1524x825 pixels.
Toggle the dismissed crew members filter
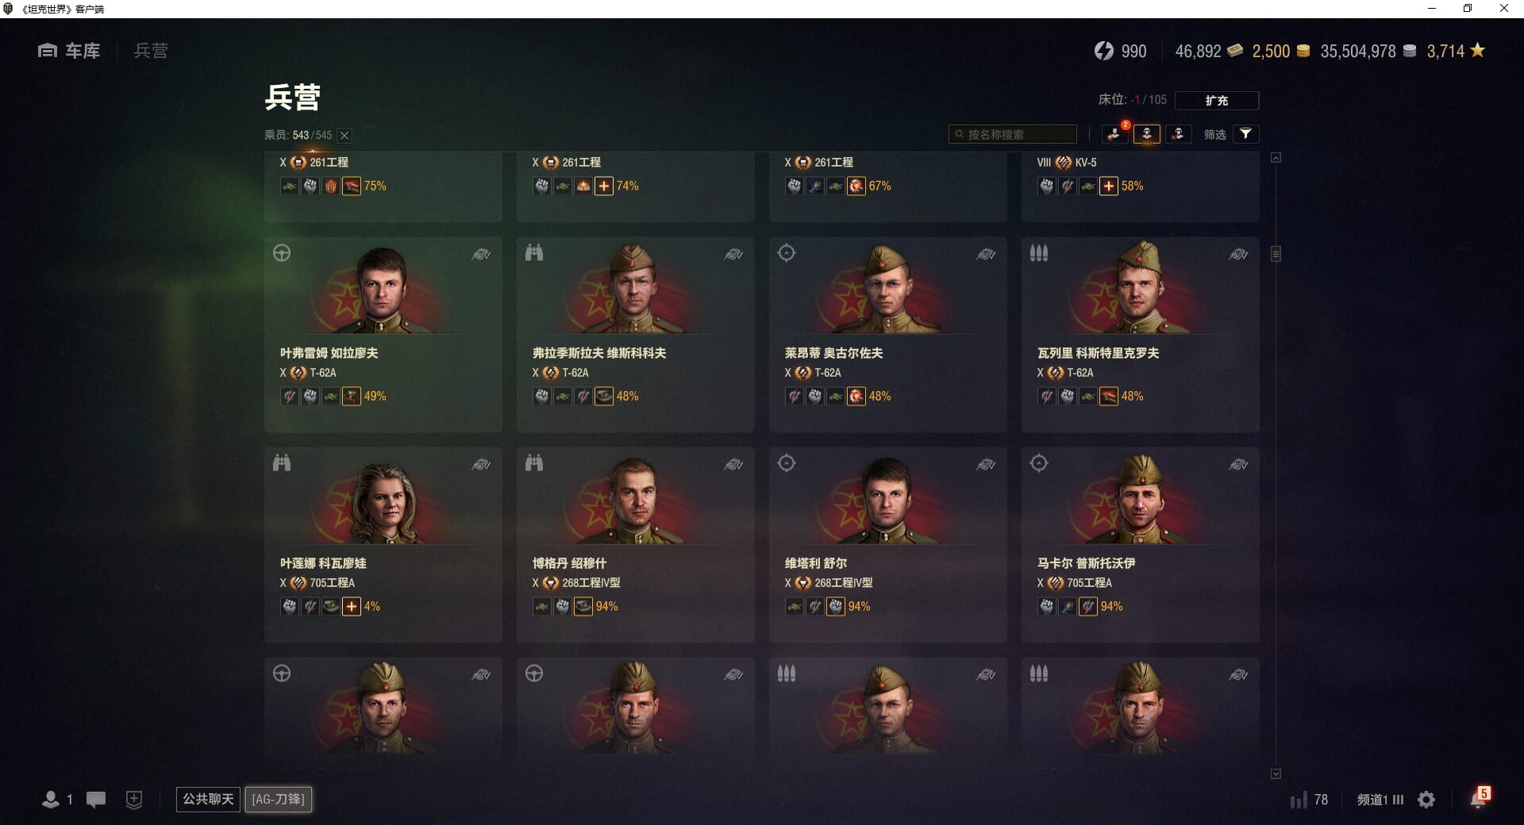point(1178,134)
